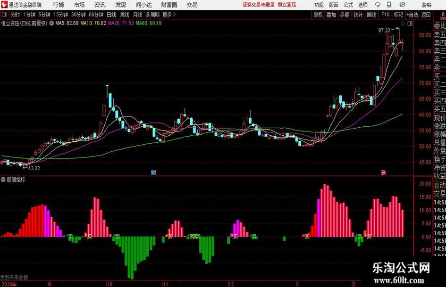Viewport: 446px width, 287px height.
Task: Switch to 60分钟 period tab
Action: (96, 15)
